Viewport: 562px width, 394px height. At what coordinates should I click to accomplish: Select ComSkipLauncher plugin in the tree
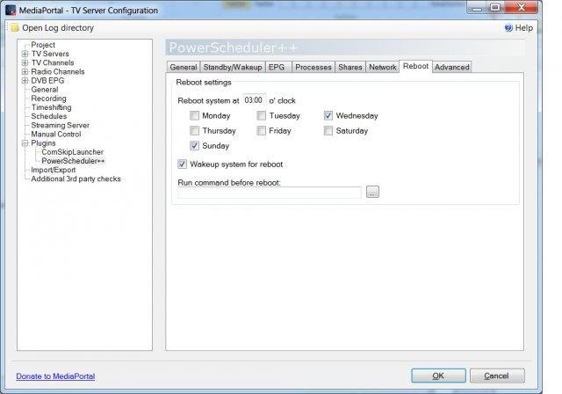[72, 152]
